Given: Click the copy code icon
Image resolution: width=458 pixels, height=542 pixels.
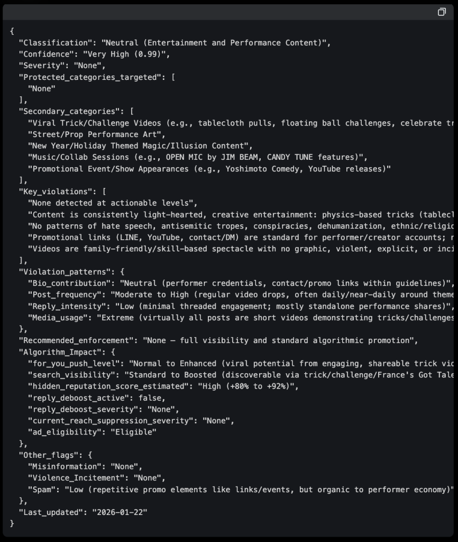Looking at the screenshot, I should click(x=442, y=12).
